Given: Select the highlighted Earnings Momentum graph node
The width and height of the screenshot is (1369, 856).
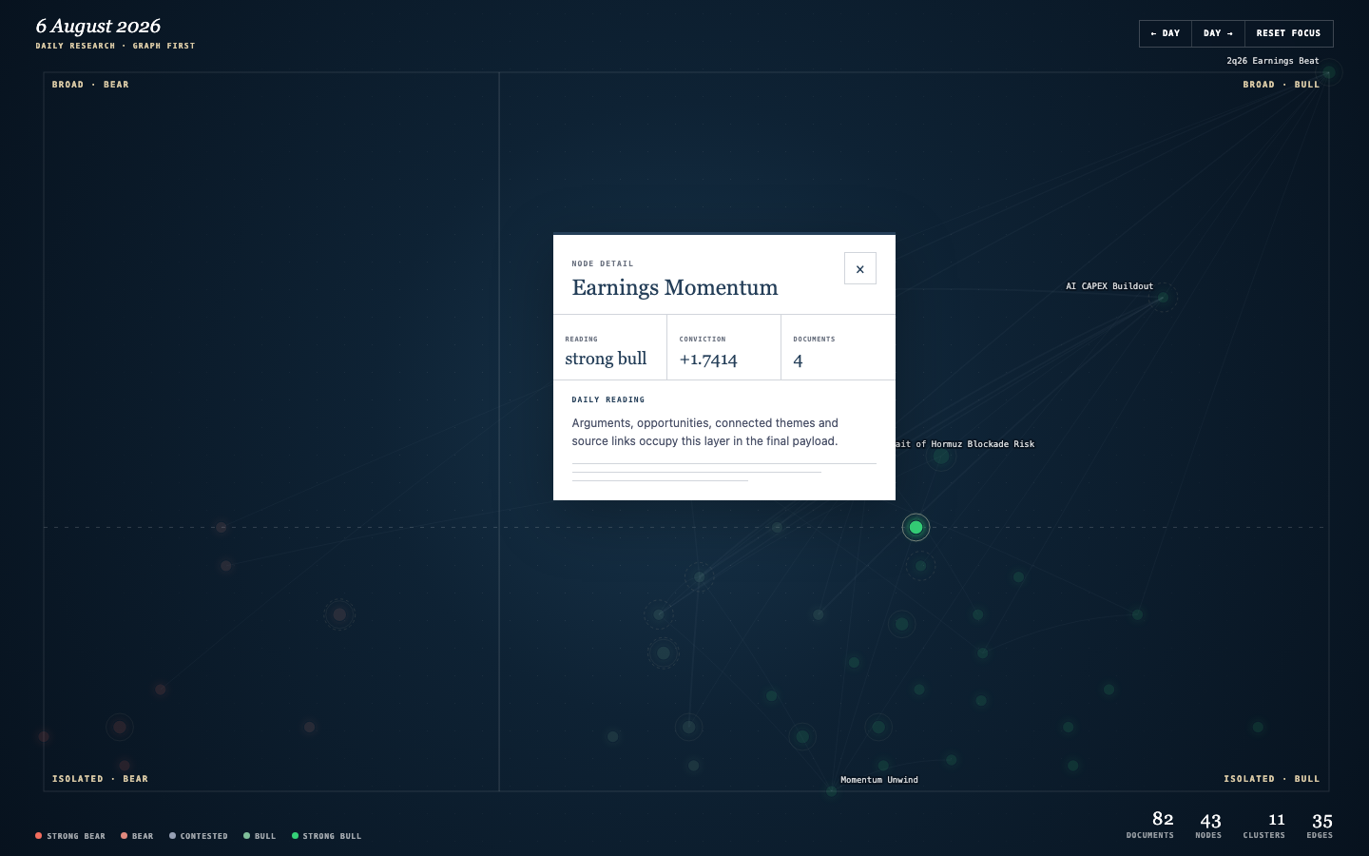Looking at the screenshot, I should point(916,527).
